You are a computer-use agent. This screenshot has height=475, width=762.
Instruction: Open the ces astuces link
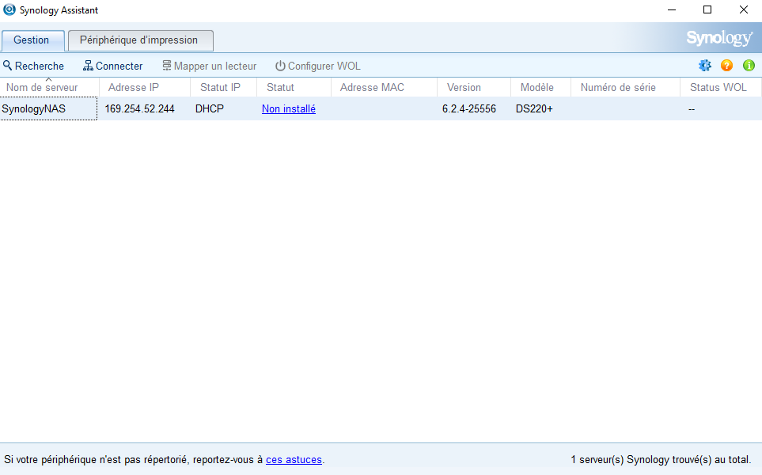pyautogui.click(x=294, y=459)
